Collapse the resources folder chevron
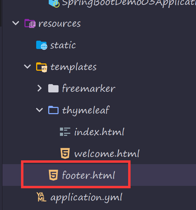196x210 pixels. (x=16, y=23)
